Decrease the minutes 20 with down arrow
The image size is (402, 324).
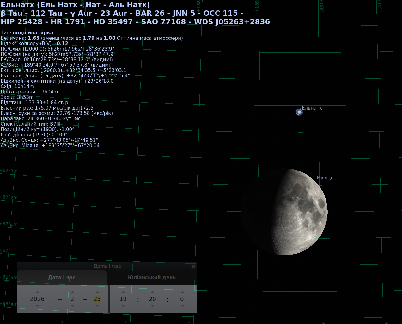tap(153, 306)
